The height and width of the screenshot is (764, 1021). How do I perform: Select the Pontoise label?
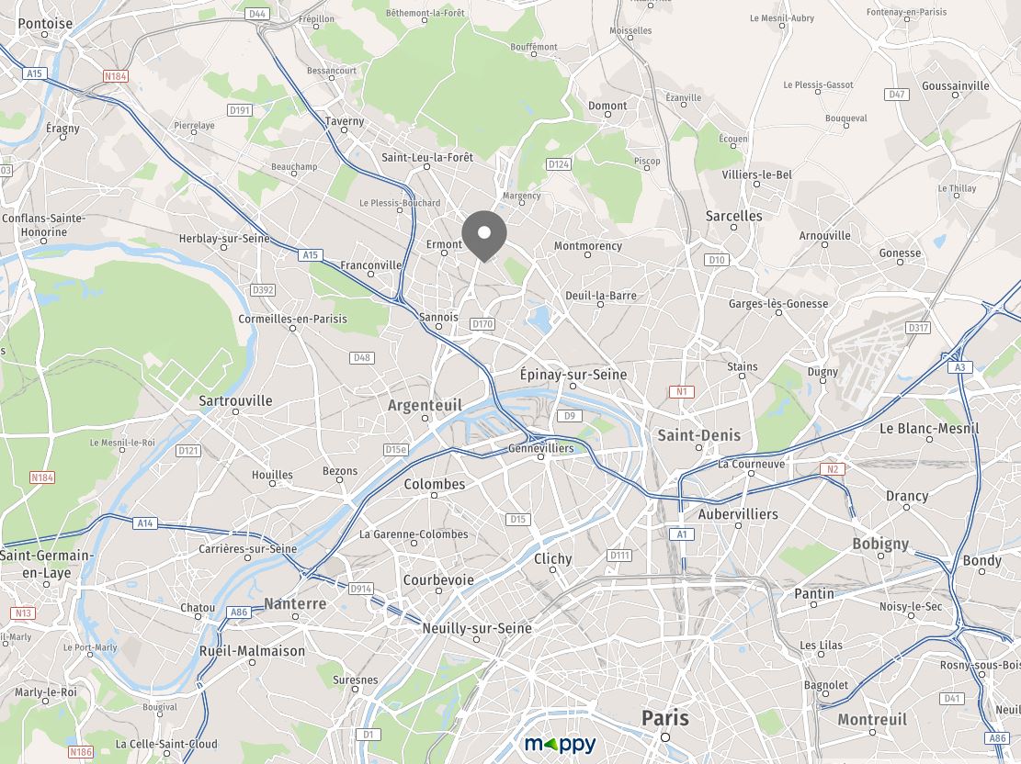click(x=45, y=24)
